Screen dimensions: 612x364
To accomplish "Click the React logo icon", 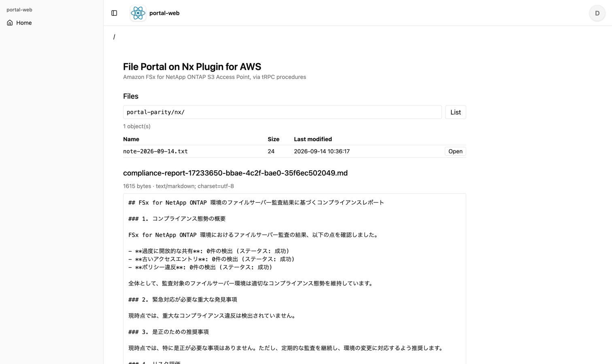I will pos(138,13).
